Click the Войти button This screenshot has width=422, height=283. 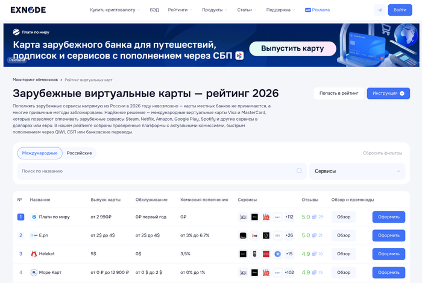pos(400,10)
